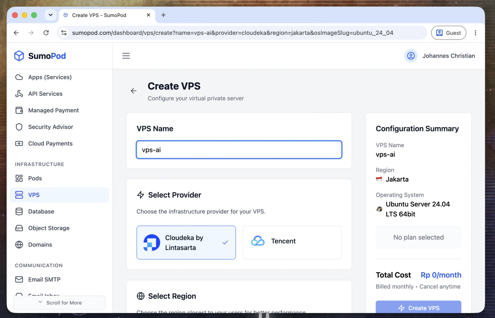Click the Tencent cloud logo icon

(x=258, y=241)
